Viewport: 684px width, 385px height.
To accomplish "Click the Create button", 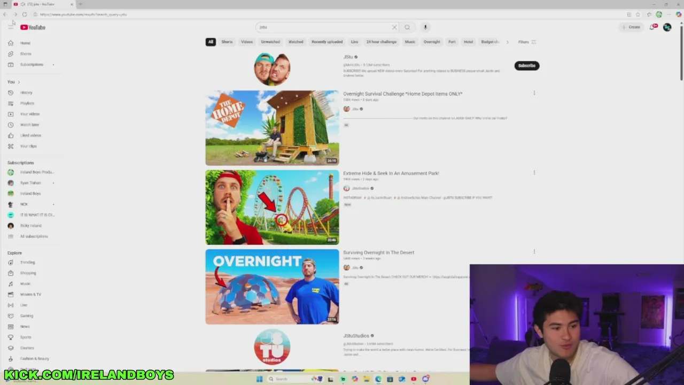I will [x=631, y=27].
